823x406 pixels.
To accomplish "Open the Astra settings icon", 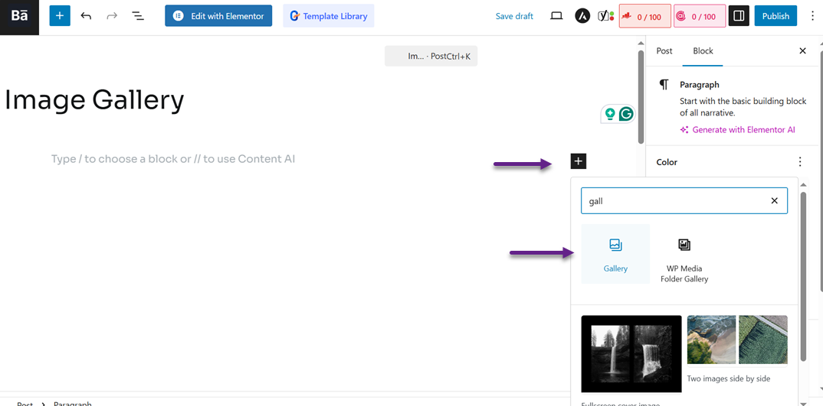I will 582,16.
